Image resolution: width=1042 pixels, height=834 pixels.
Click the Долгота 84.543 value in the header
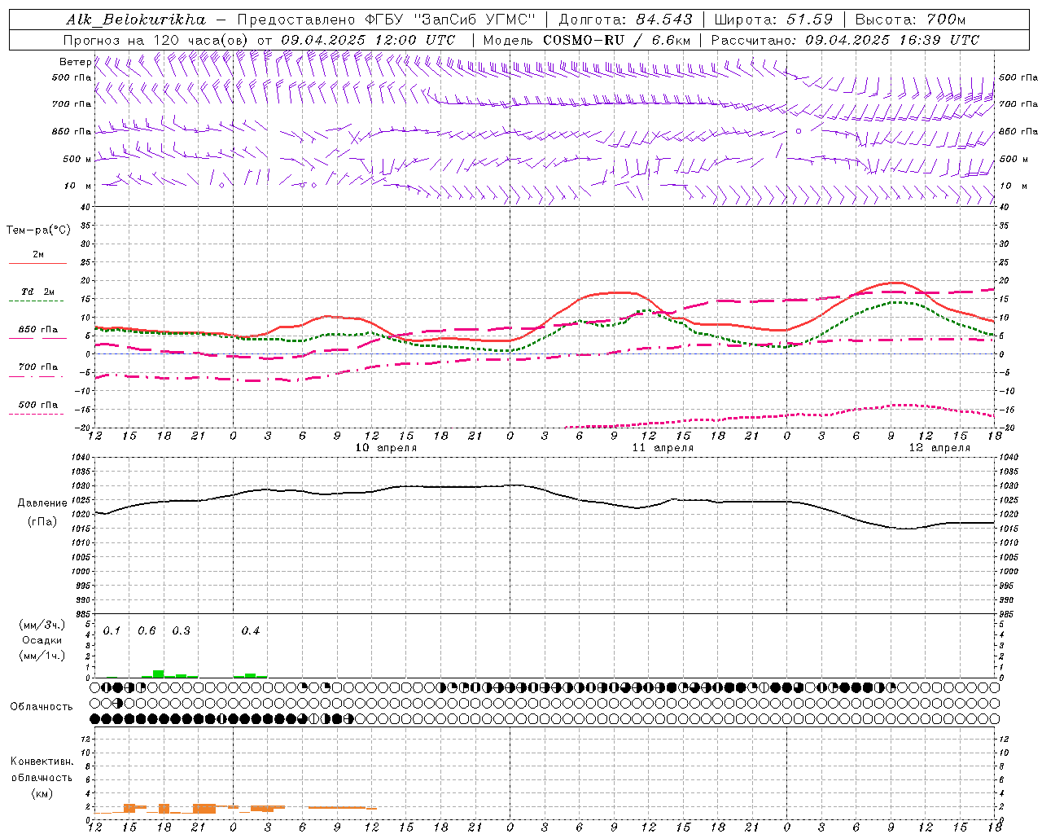(x=625, y=20)
